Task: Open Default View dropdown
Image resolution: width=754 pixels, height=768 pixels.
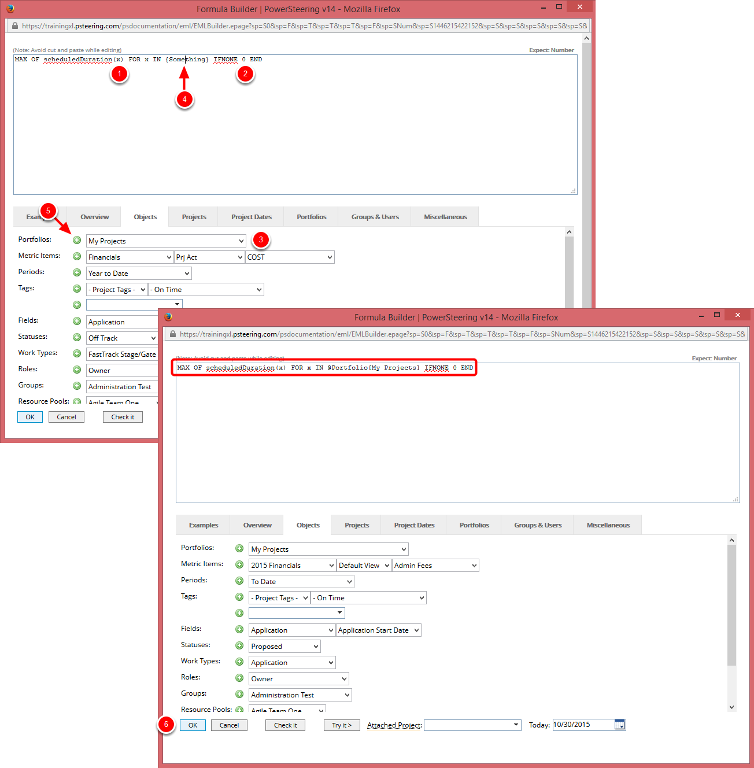Action: click(x=364, y=565)
